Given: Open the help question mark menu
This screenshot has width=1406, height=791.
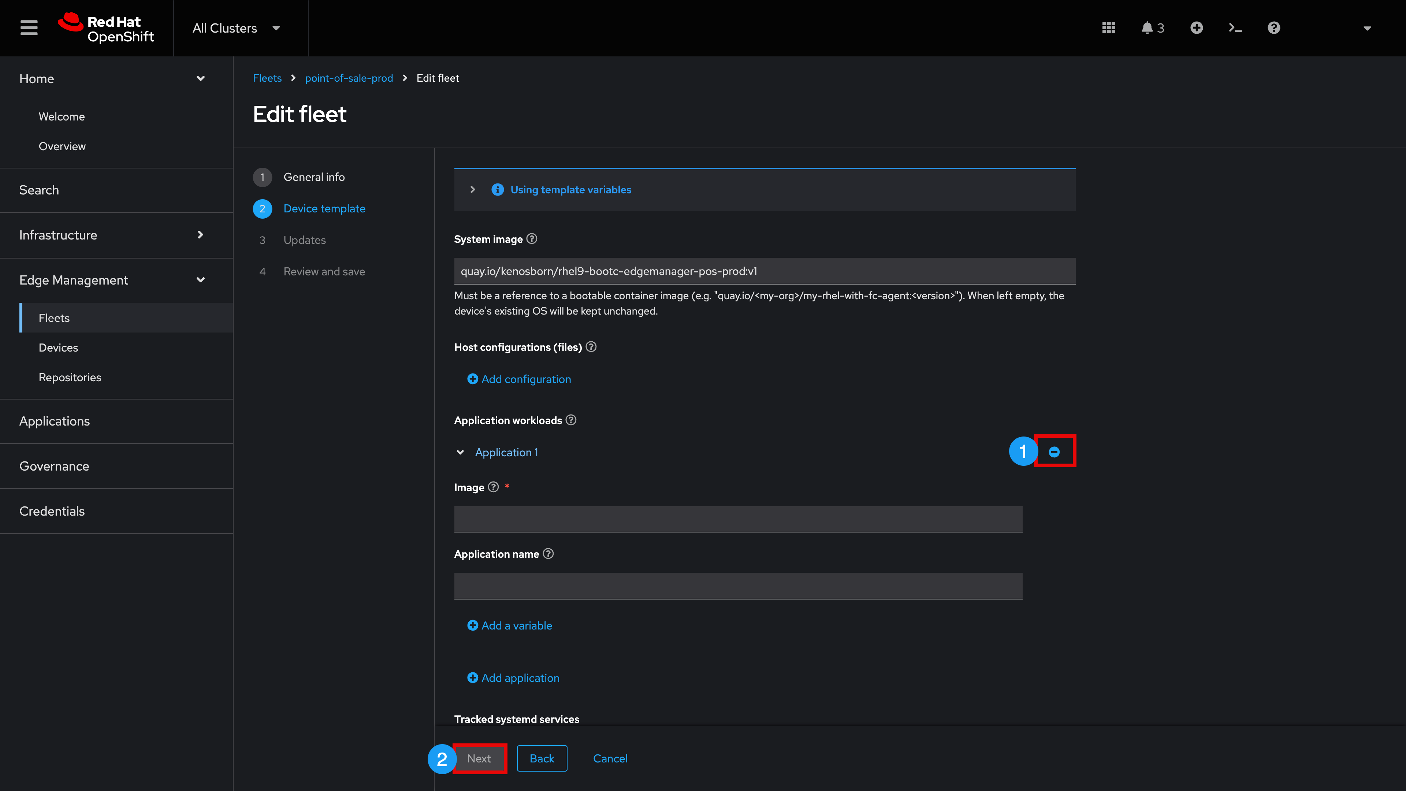Looking at the screenshot, I should 1274,28.
